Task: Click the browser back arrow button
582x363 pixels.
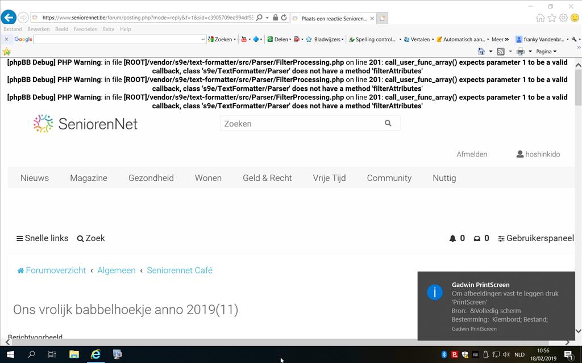Action: (8, 18)
